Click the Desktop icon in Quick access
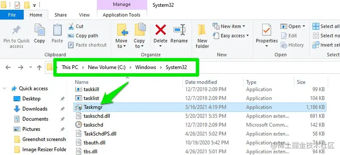The image size is (340, 155). click(x=17, y=99)
